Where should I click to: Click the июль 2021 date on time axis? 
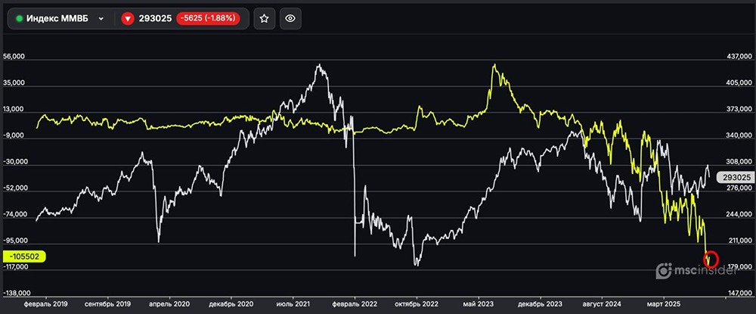click(x=293, y=305)
